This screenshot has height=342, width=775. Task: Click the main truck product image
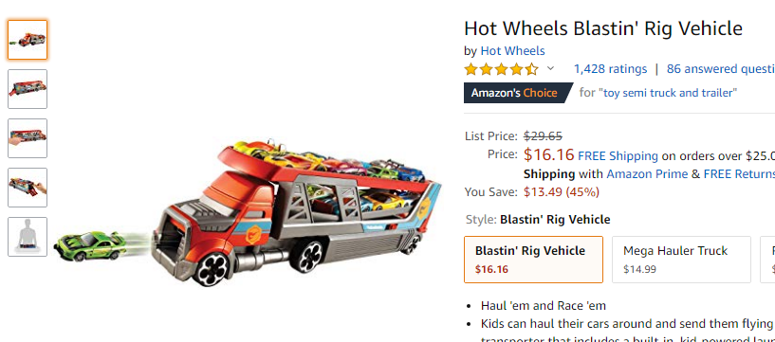tap(297, 212)
